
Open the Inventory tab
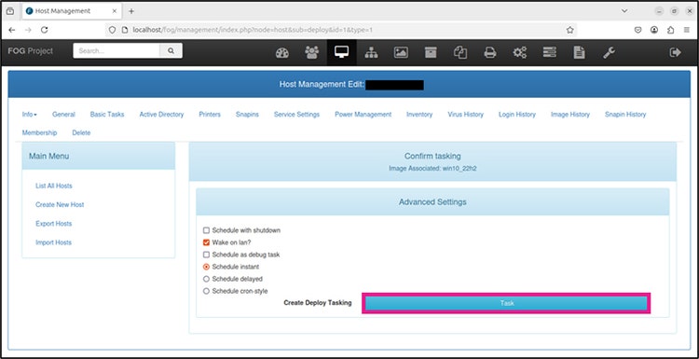tap(419, 115)
